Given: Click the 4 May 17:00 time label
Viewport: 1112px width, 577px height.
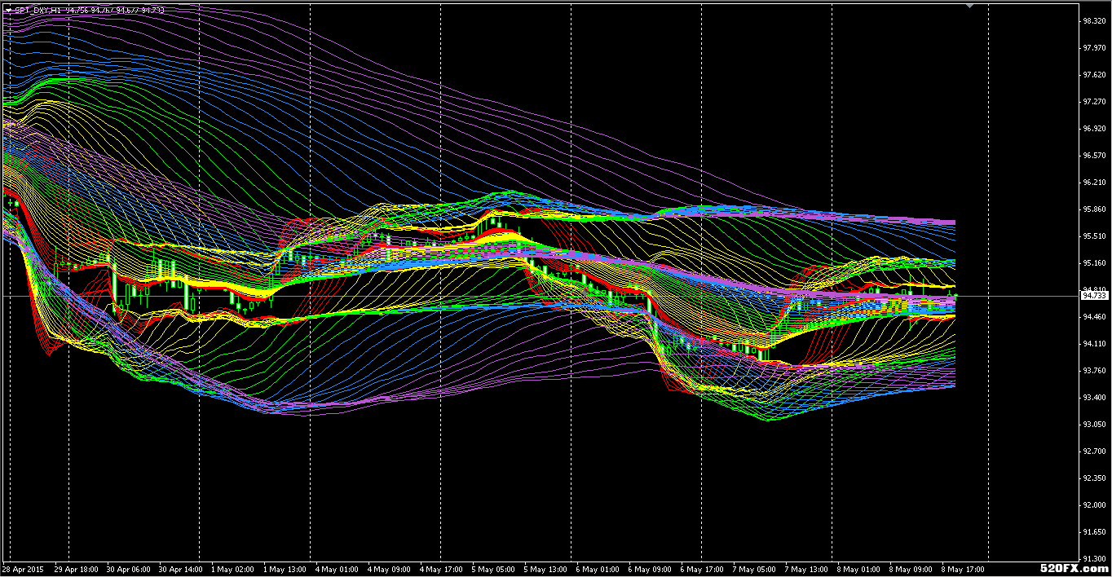Looking at the screenshot, I should 441,569.
